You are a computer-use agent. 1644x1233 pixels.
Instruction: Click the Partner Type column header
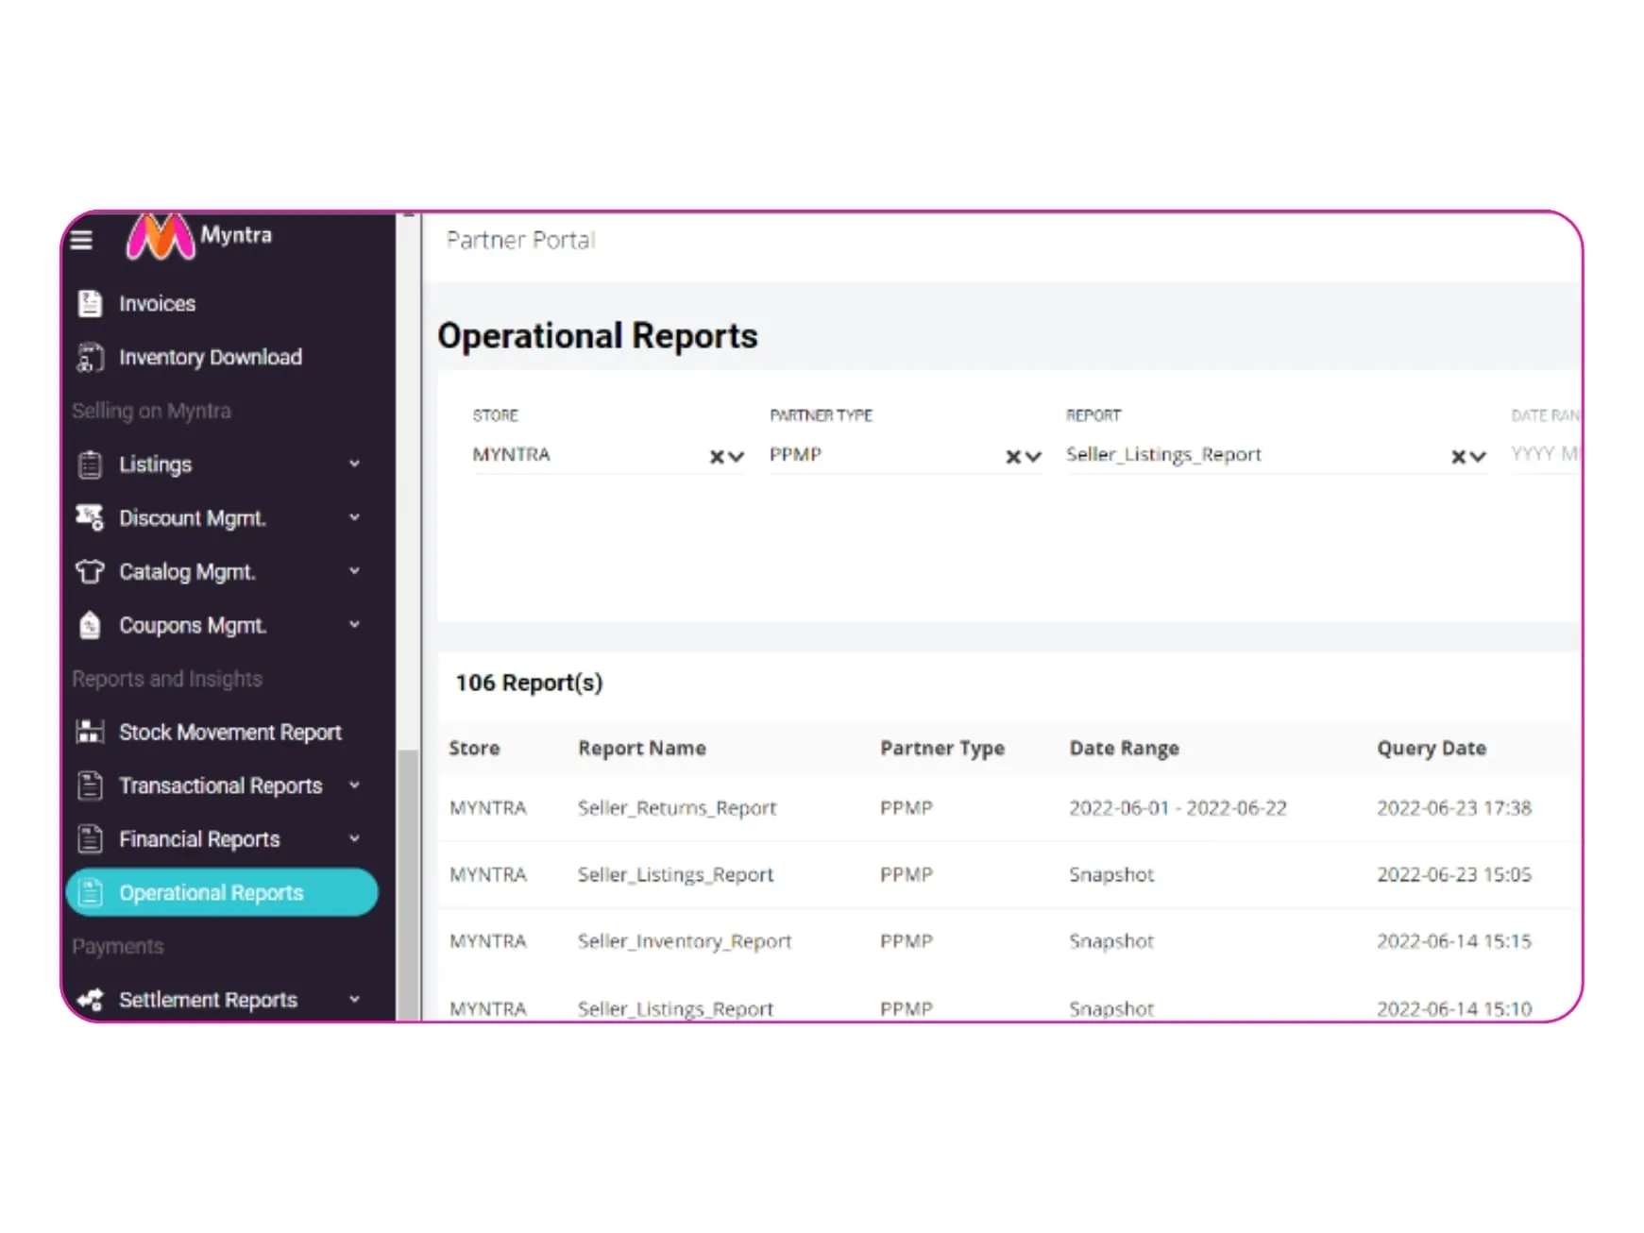pos(942,749)
